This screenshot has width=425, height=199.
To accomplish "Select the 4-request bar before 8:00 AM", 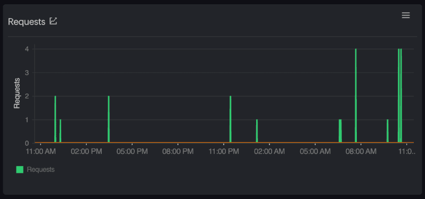I will (x=356, y=95).
